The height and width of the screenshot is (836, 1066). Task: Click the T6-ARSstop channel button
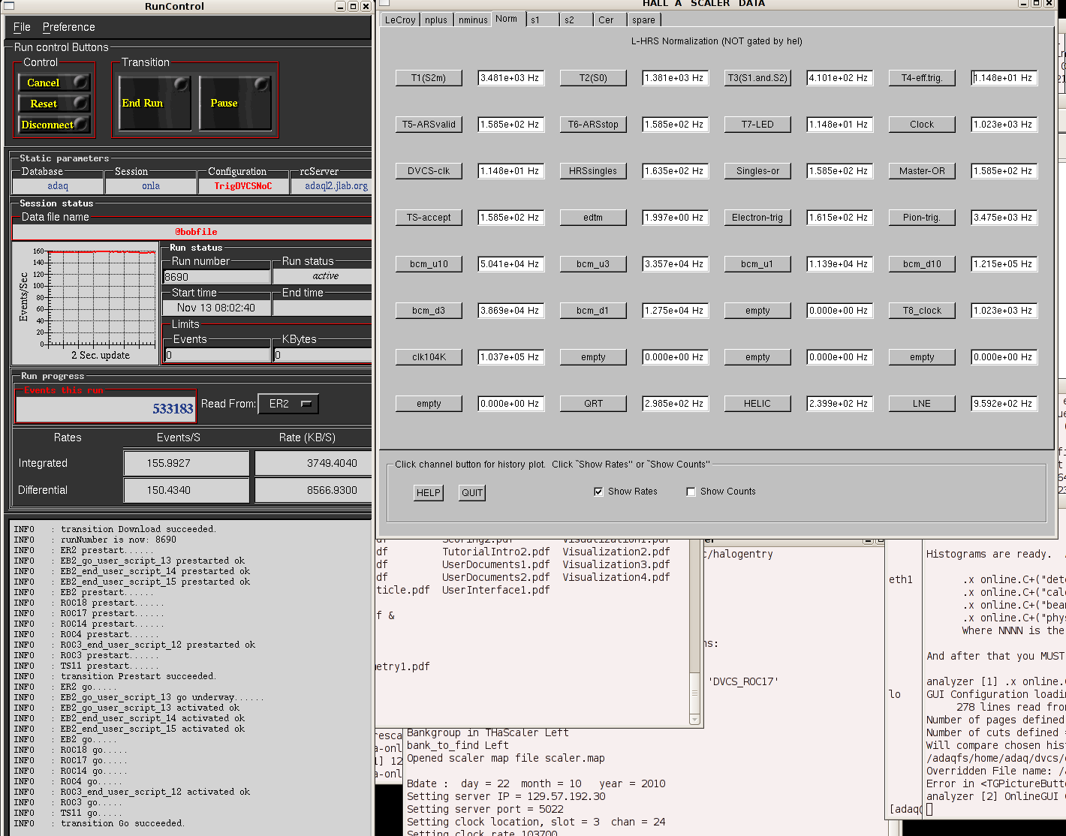(593, 125)
